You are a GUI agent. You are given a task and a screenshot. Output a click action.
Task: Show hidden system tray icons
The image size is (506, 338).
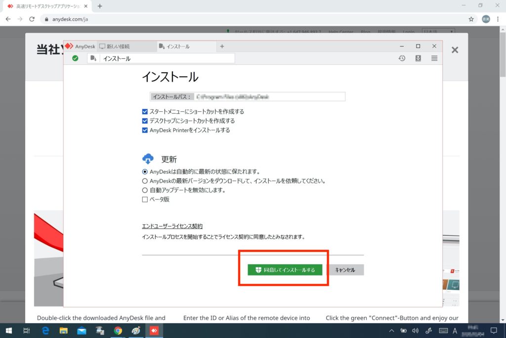[391, 331]
